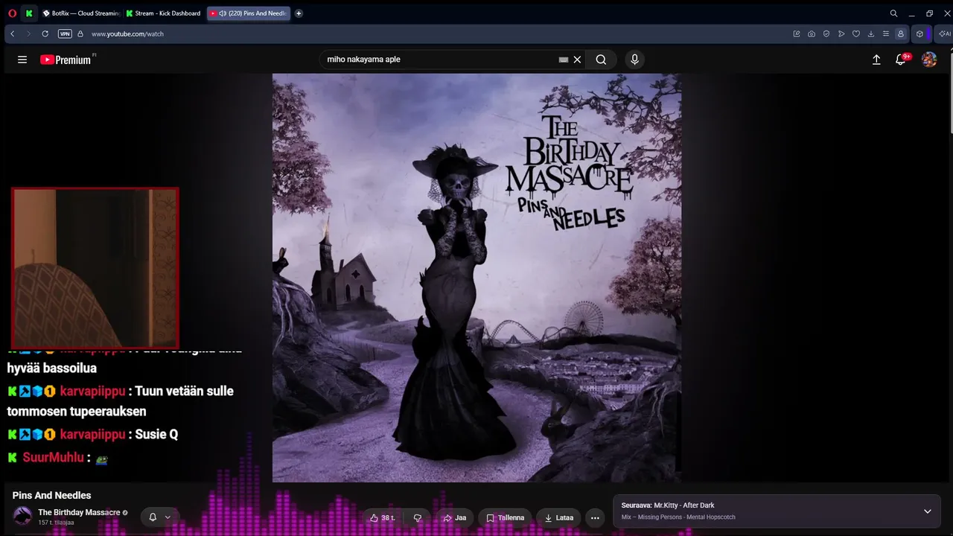Open the extensions cube icon

[920, 33]
